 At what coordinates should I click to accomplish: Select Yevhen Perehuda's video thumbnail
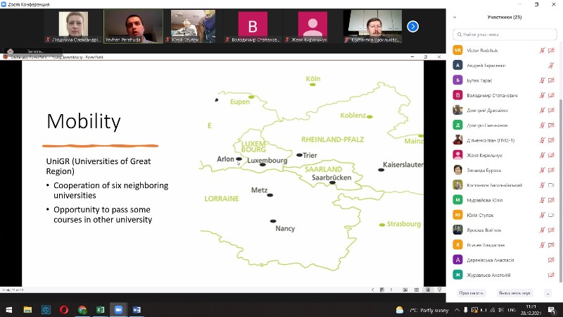(133, 27)
